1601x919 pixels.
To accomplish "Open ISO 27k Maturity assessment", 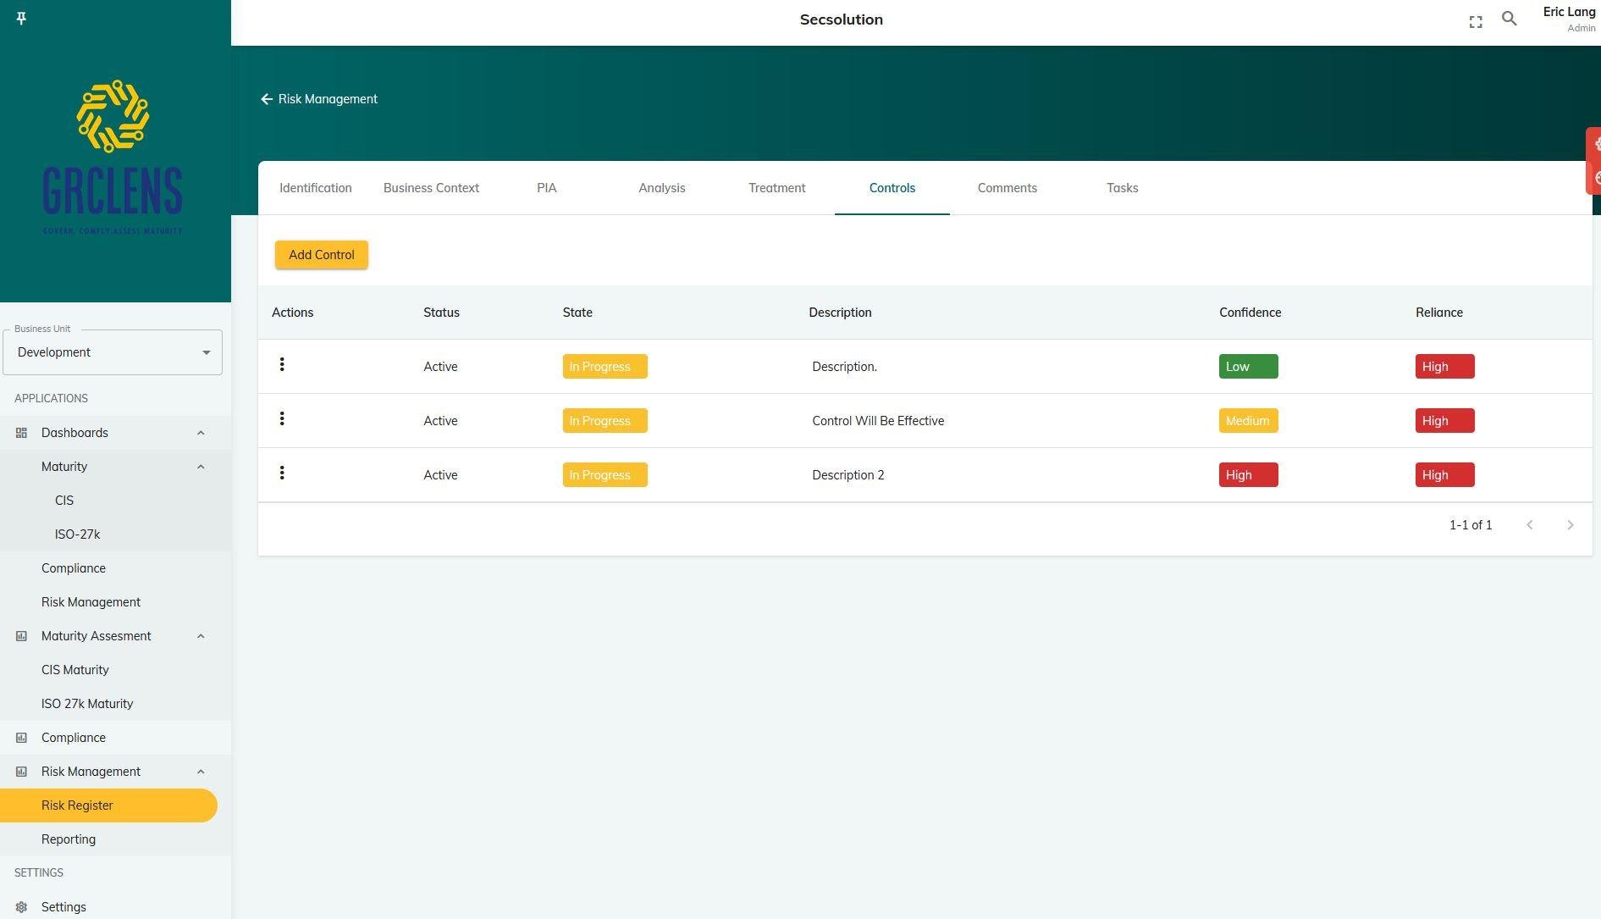I will 87,704.
